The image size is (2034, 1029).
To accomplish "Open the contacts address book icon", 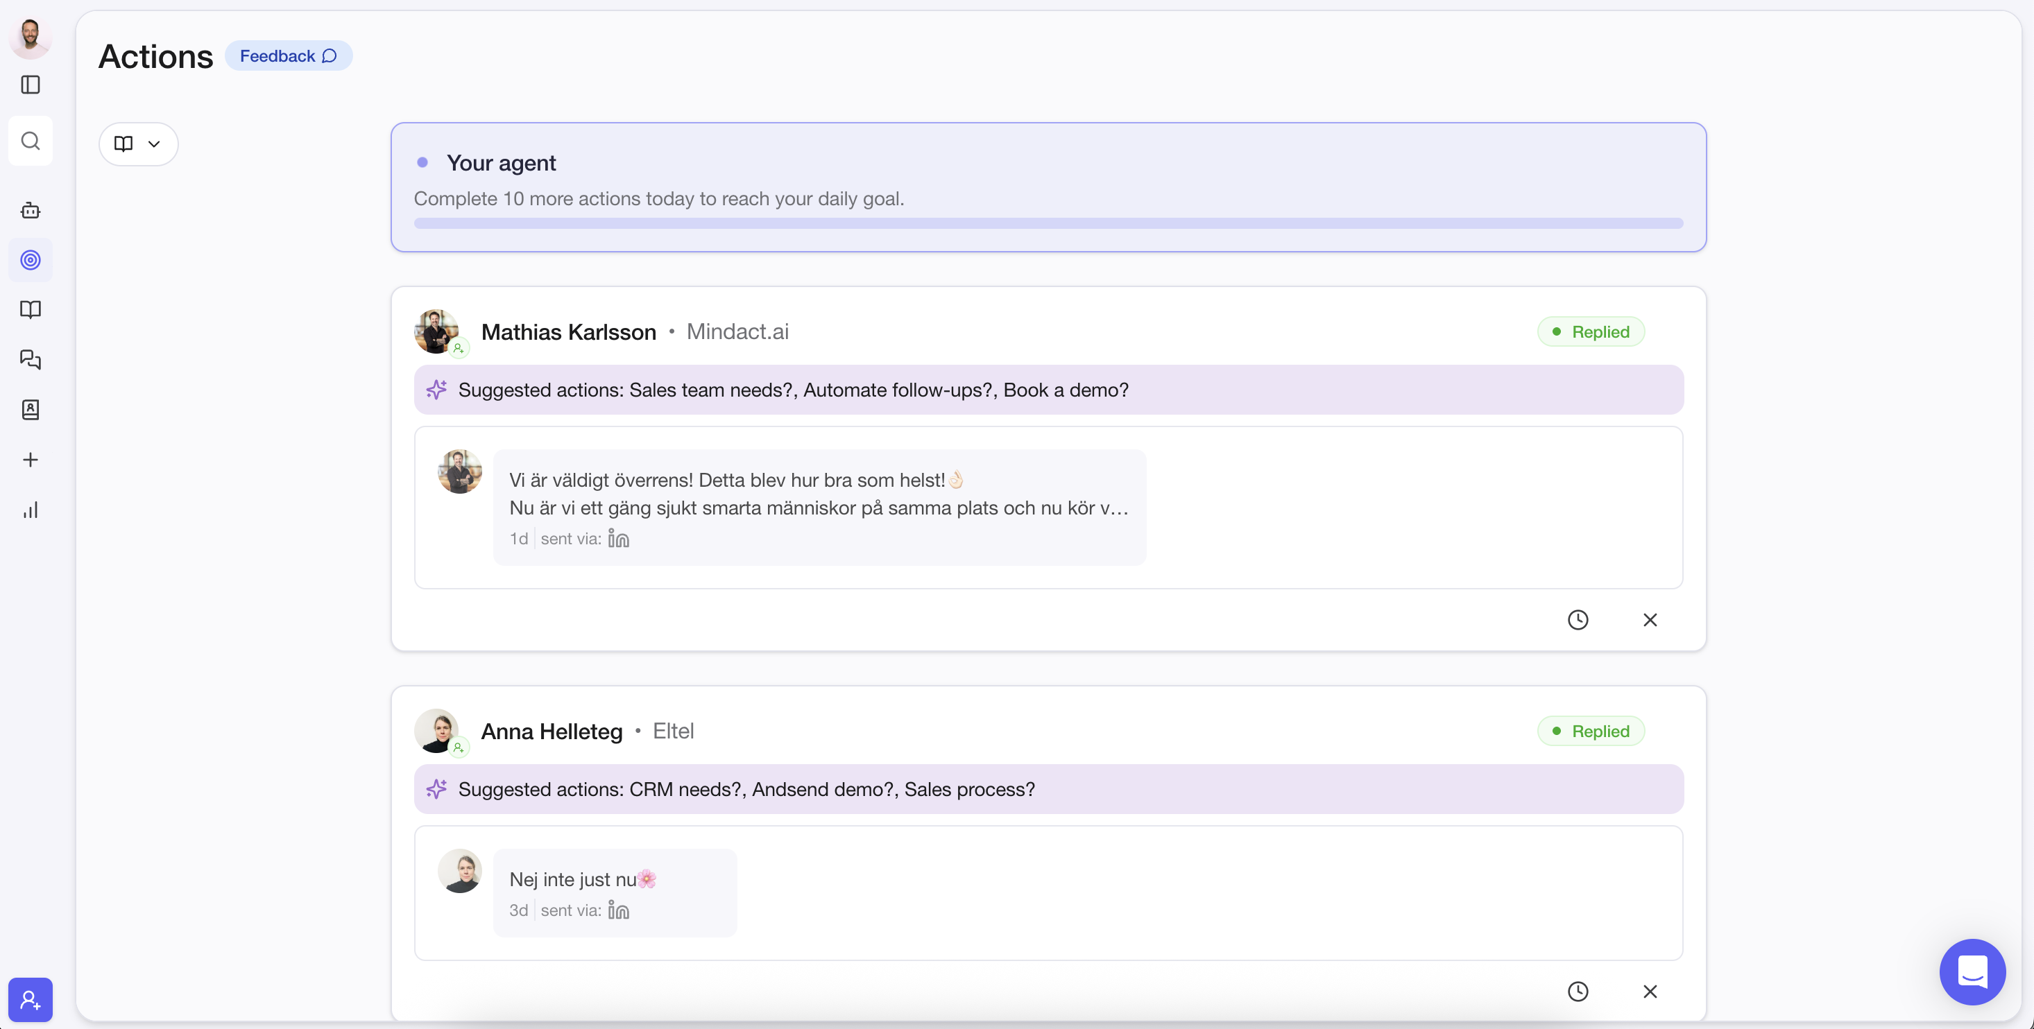I will (30, 410).
